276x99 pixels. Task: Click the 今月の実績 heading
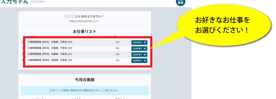(84, 80)
